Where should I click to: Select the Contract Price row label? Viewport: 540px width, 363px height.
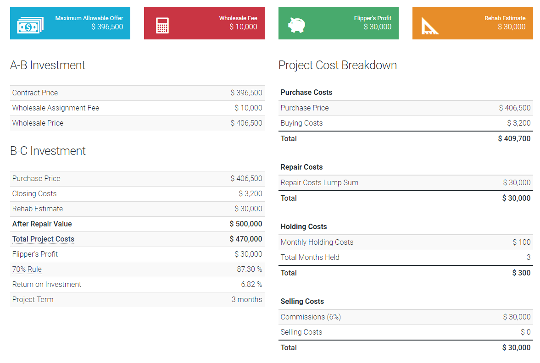35,93
